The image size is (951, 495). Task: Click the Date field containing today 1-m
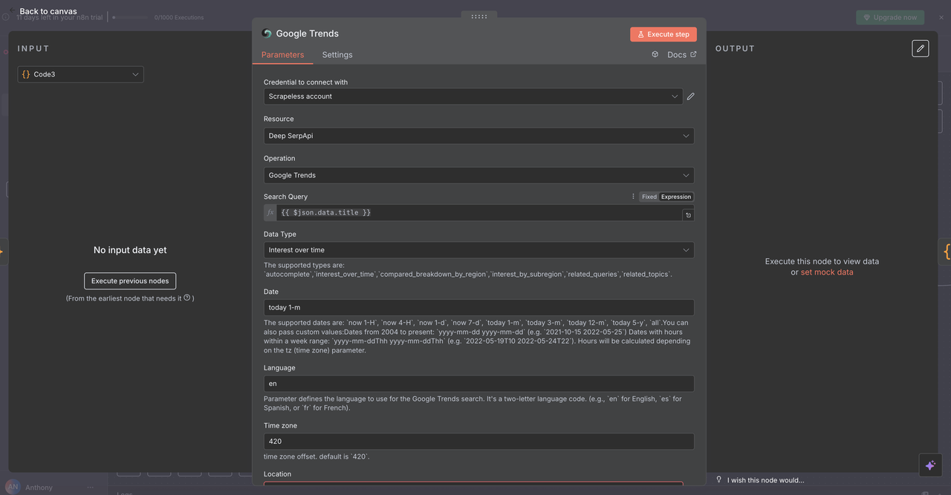[x=478, y=307]
